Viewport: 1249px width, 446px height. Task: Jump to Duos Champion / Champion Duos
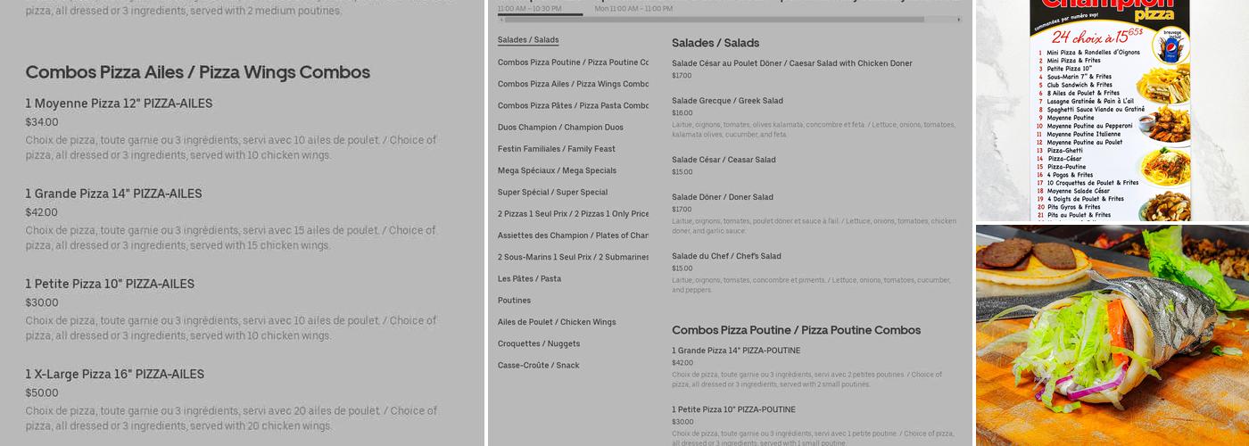[x=560, y=128]
